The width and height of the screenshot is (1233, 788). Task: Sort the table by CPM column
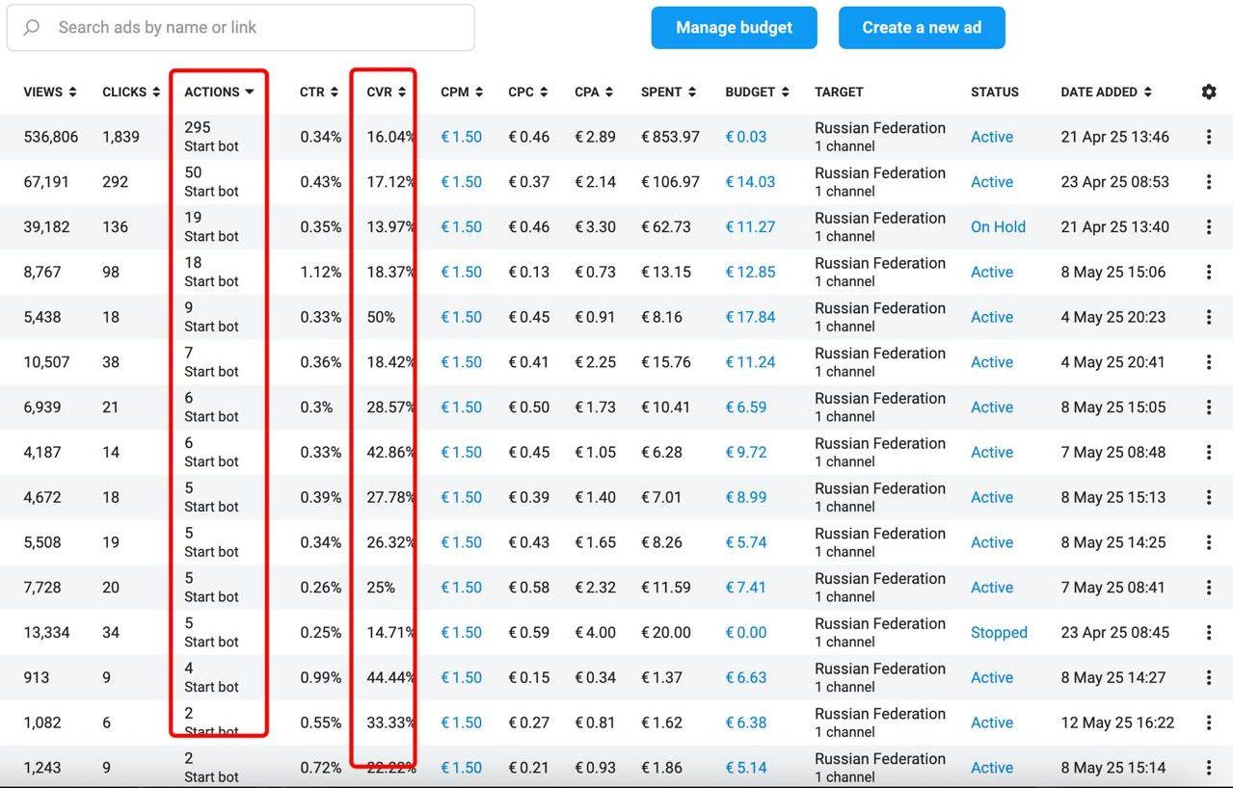coord(462,92)
